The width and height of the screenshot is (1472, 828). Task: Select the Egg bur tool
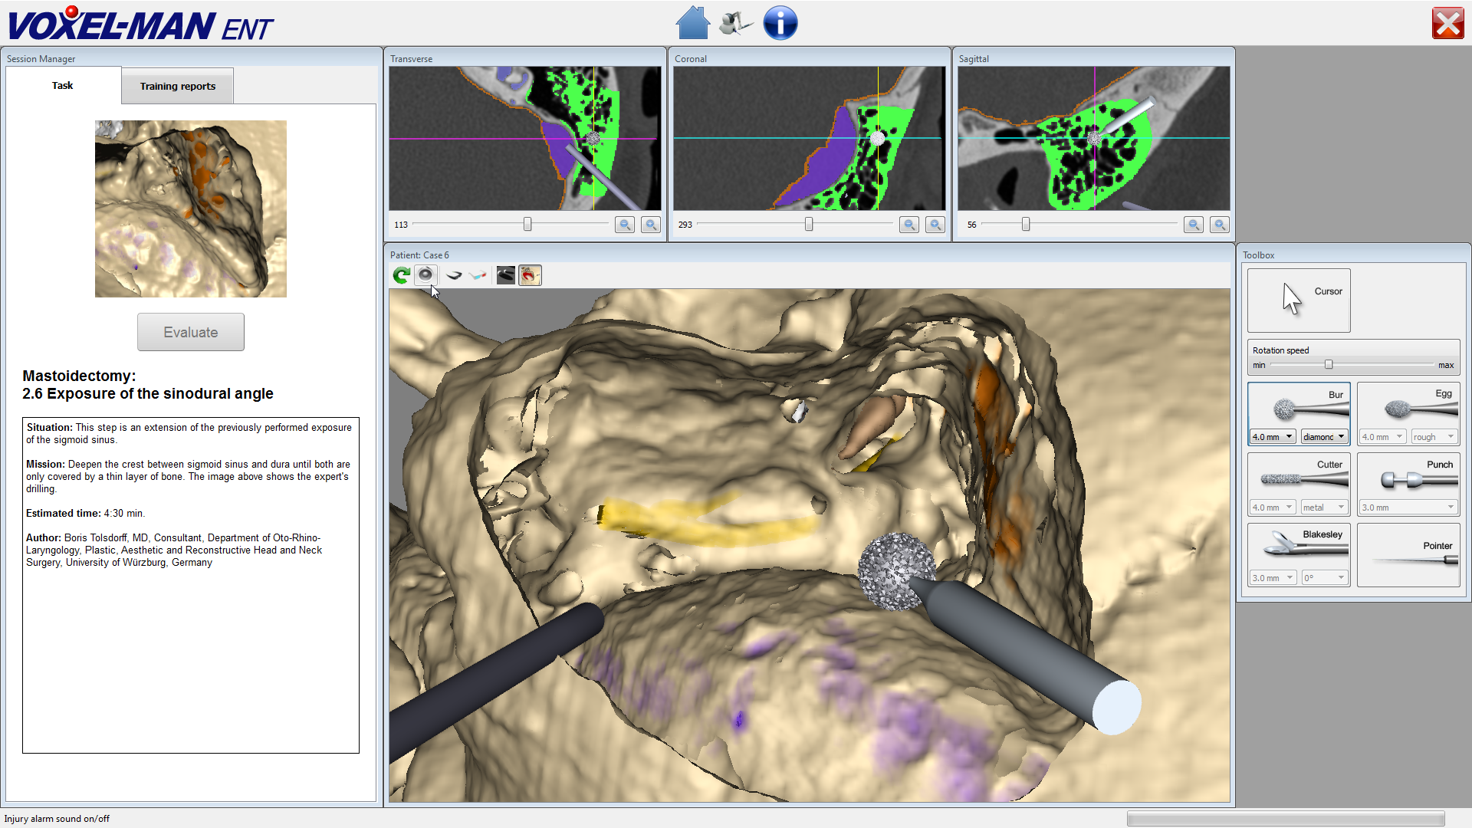(1408, 406)
